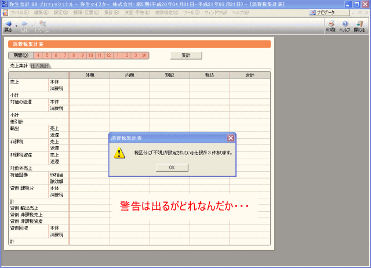Select month 8 in period bar

click(74, 56)
